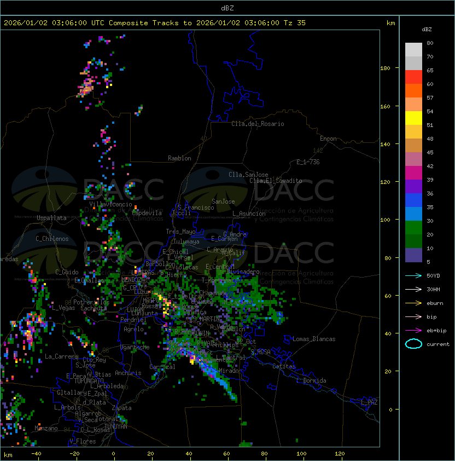Click the 'C_Chilenos' map label
This screenshot has height=461, width=455.
52,239
